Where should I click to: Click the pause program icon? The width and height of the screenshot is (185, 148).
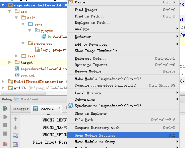coord(5,125)
